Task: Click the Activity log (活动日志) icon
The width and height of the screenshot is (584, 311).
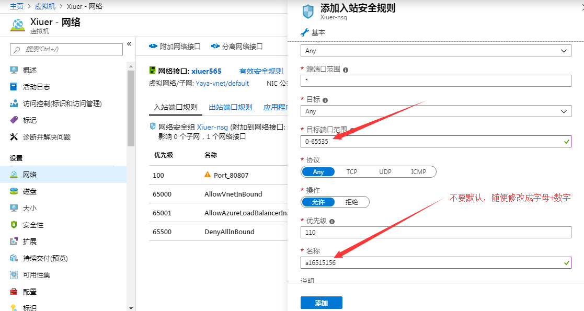Action: tap(14, 87)
